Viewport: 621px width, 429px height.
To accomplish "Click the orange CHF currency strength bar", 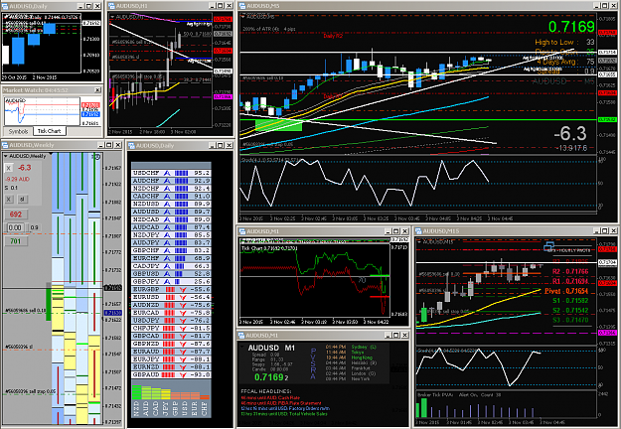I will [205, 397].
